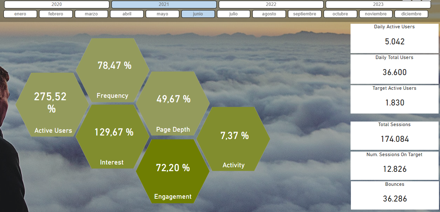440x212 pixels.
Task: Pick the marzo month slicer
Action: [x=91, y=14]
